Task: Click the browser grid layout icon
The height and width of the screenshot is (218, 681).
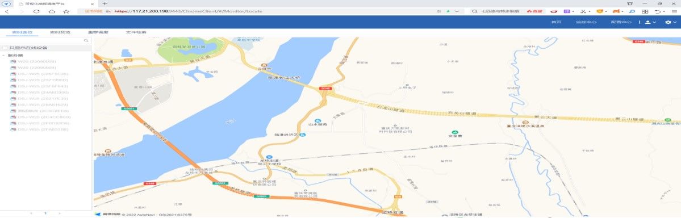Action: pos(645,11)
